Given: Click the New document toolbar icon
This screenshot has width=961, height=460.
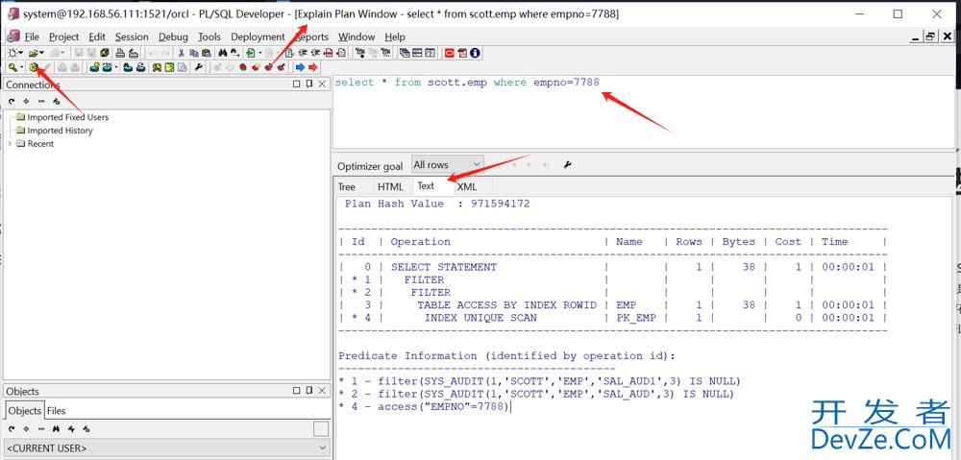Looking at the screenshot, I should coord(12,53).
